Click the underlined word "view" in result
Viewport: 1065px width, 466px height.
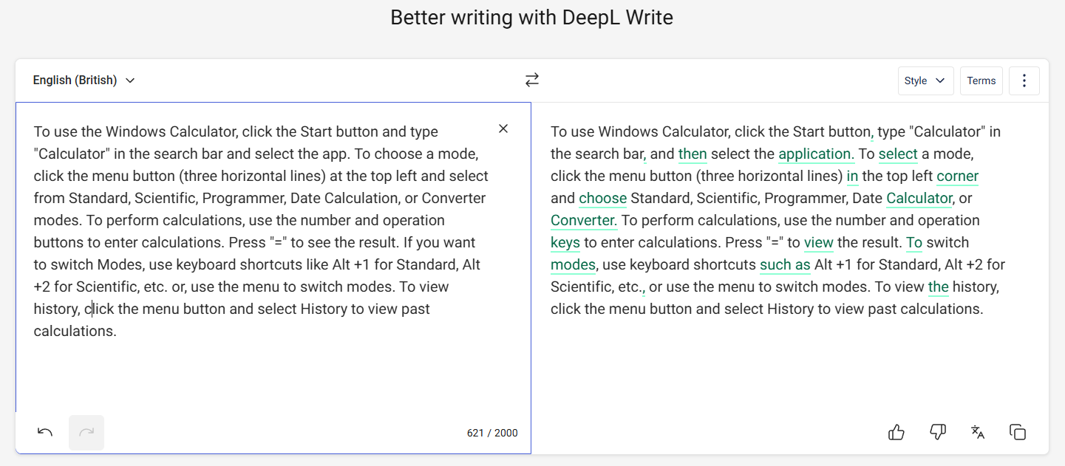pyautogui.click(x=819, y=243)
